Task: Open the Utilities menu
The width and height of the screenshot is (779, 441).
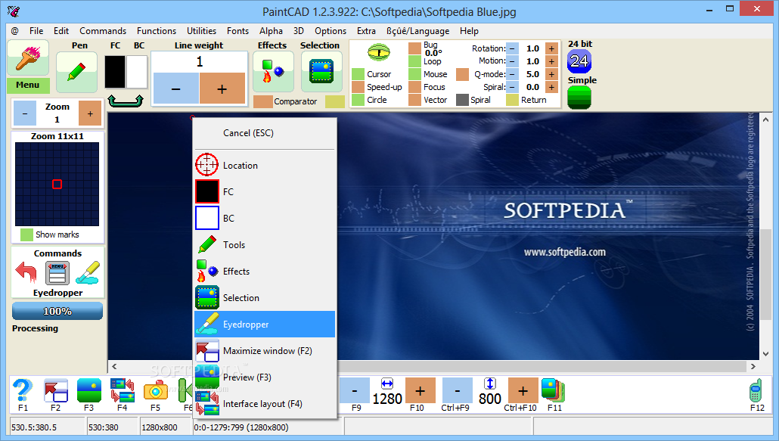Action: [x=201, y=31]
